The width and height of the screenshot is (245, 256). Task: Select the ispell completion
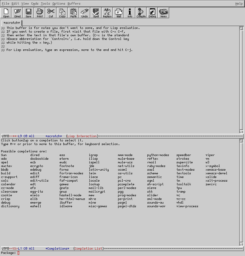click(x=94, y=162)
